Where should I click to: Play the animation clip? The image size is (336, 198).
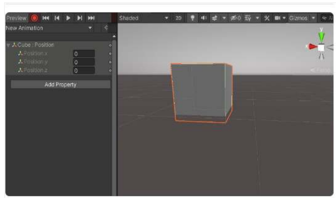click(x=68, y=18)
